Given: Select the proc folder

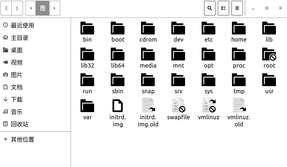Looking at the screenshot, I should 239,58.
